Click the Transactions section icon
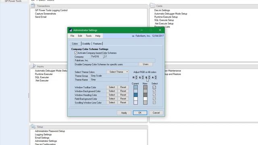The image size is (258, 145). 33,6
